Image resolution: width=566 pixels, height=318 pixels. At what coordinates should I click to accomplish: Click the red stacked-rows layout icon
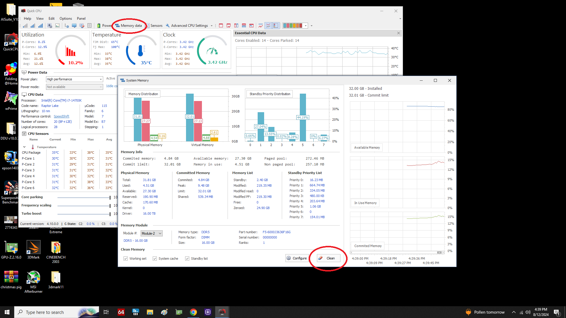[244, 26]
